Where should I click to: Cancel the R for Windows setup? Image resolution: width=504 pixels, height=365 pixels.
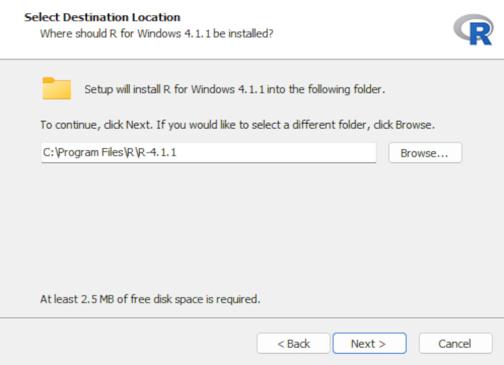[x=455, y=343]
